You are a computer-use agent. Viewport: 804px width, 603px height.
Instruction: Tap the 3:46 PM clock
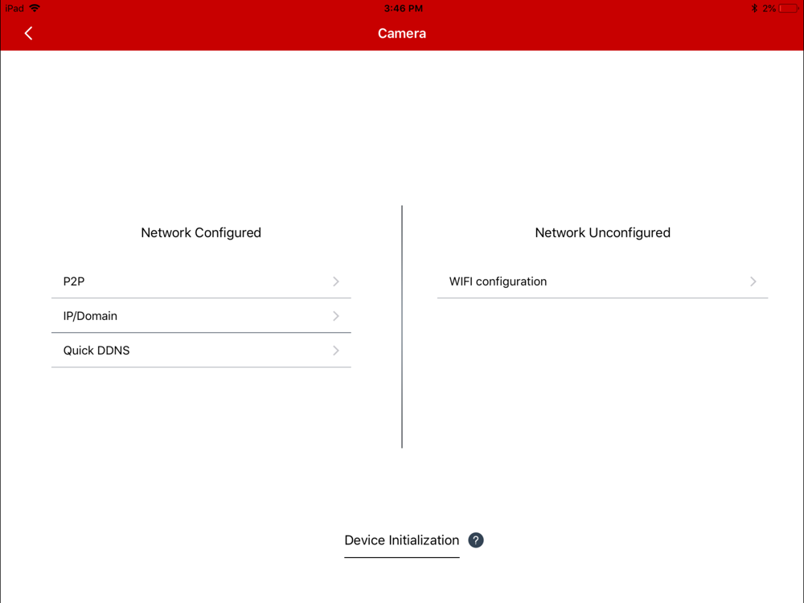pos(404,8)
